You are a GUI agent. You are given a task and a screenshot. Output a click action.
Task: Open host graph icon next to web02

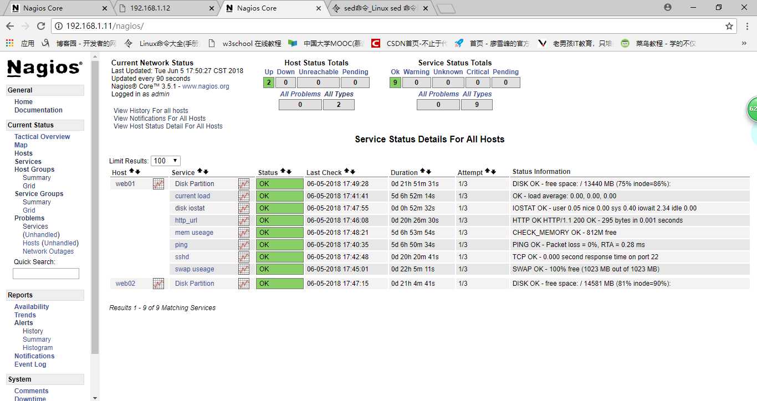(x=158, y=284)
